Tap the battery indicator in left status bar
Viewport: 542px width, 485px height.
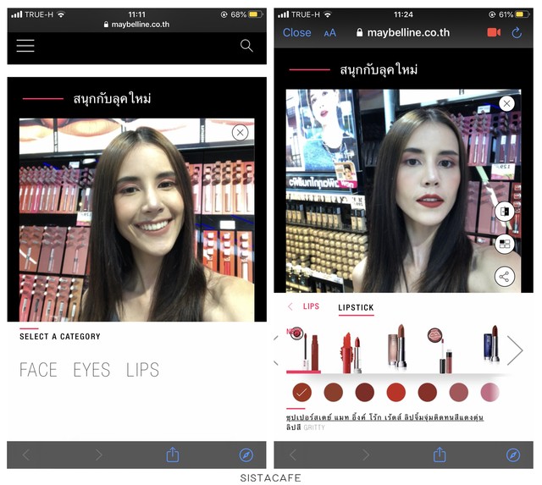(x=256, y=14)
